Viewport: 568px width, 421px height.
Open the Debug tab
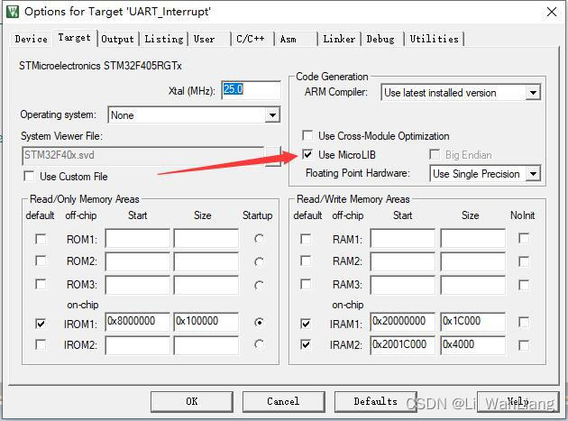tap(380, 39)
